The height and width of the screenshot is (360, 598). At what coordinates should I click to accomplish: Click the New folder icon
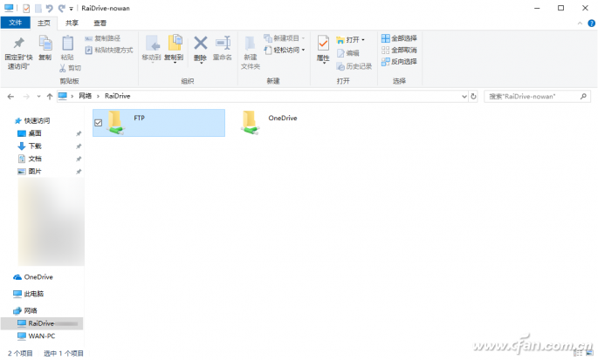coord(251,44)
